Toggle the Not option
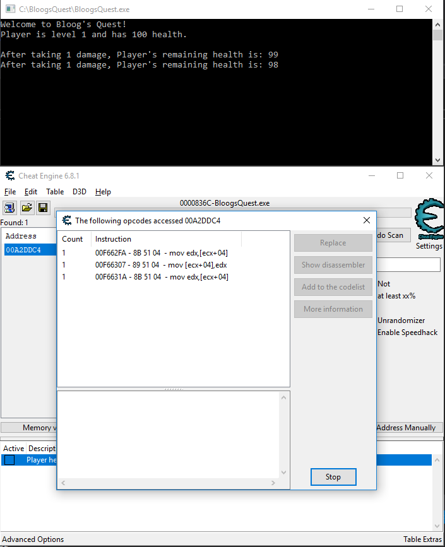This screenshot has width=445, height=547. click(x=384, y=284)
